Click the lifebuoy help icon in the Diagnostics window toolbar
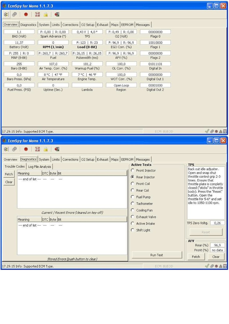The height and width of the screenshot is (324, 229). [37, 149]
